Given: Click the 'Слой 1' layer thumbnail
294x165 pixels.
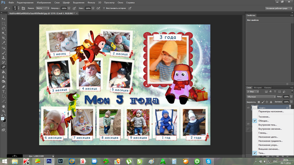Looking at the screenshot, I should [x=255, y=108].
